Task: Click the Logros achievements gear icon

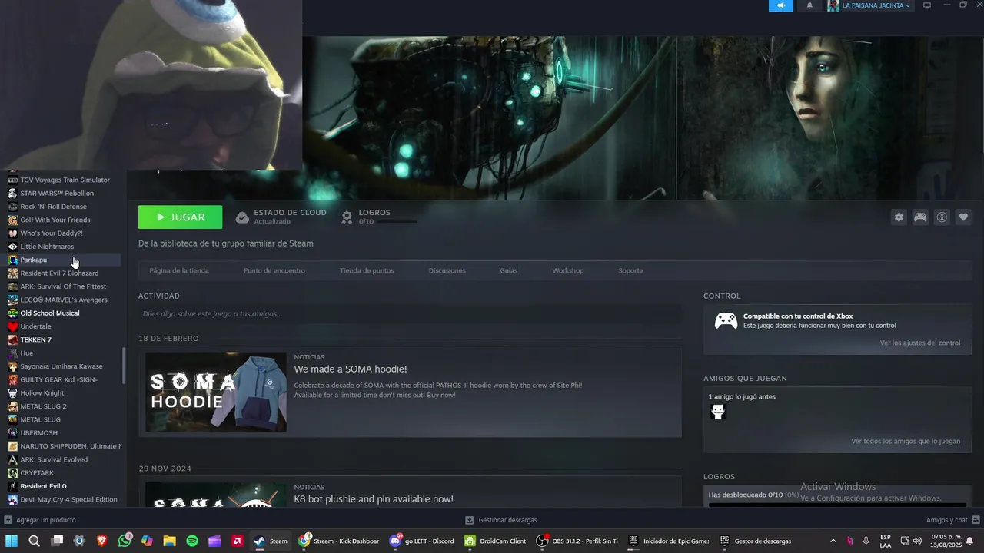Action: [x=347, y=217]
